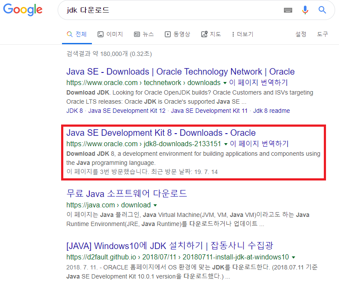Expand dropdown arrow next to technetwork › downloads URL
This screenshot has height=282, width=339.
coord(225,83)
